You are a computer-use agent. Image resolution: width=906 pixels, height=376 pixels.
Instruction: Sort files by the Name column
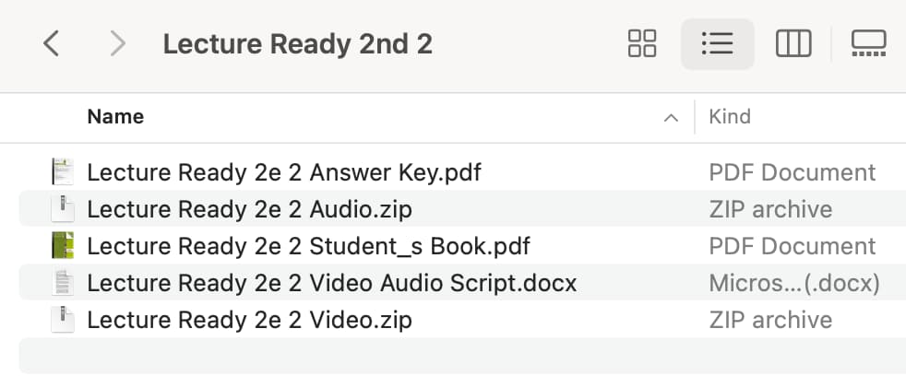(x=115, y=117)
